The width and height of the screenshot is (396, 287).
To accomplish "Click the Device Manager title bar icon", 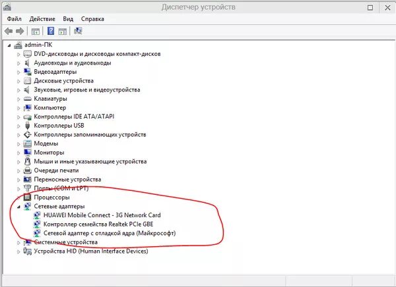I will pyautogui.click(x=7, y=7).
